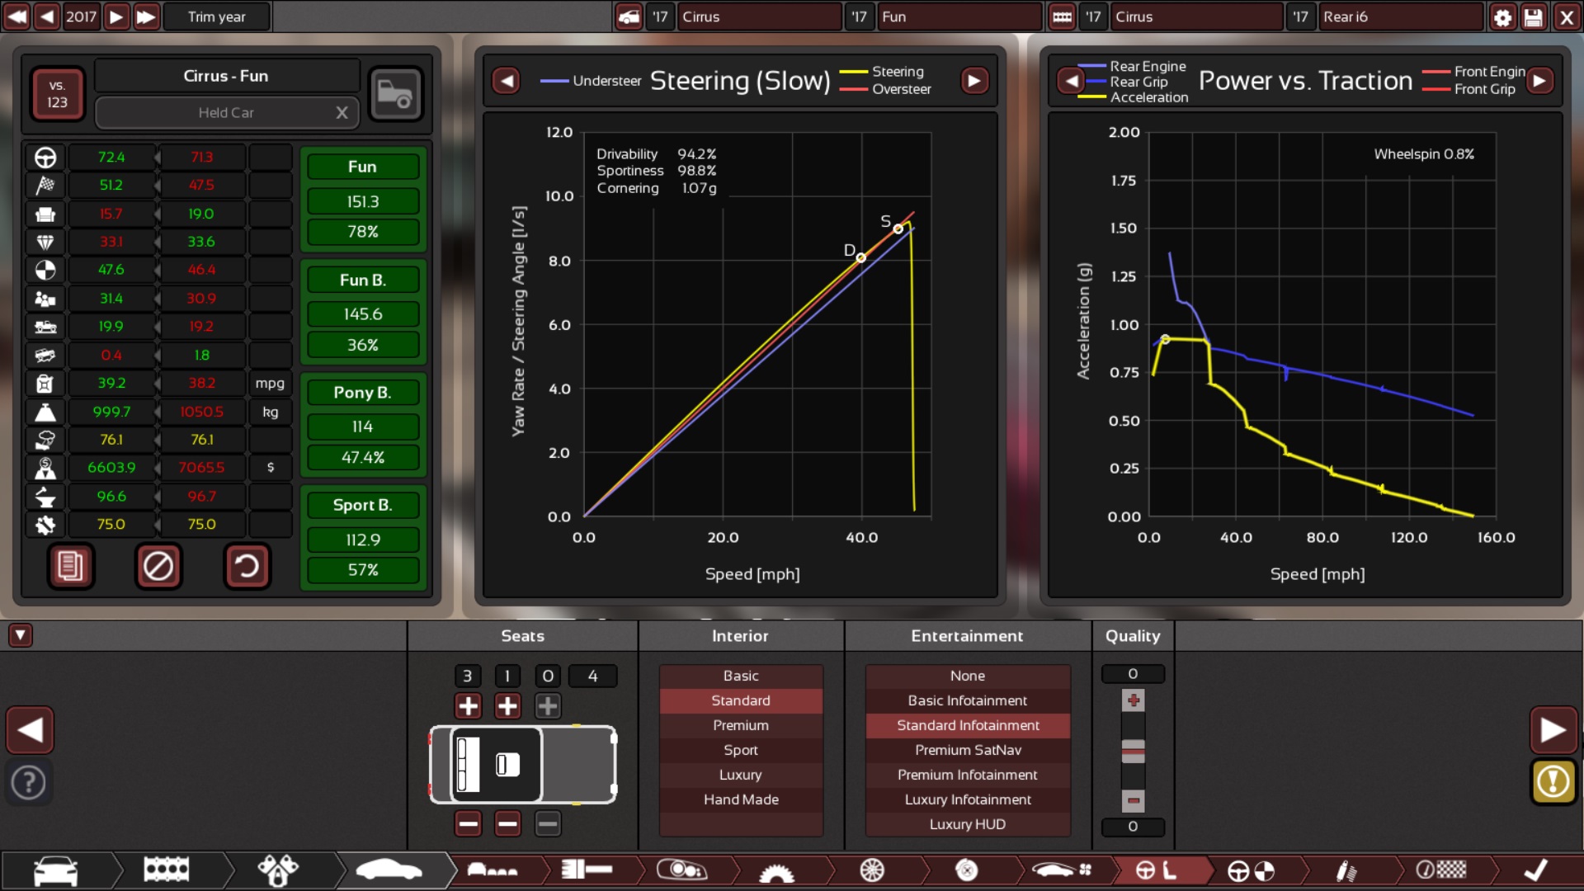The image size is (1584, 891).
Task: Switch Power vs. Traction graph left
Action: click(x=1071, y=81)
